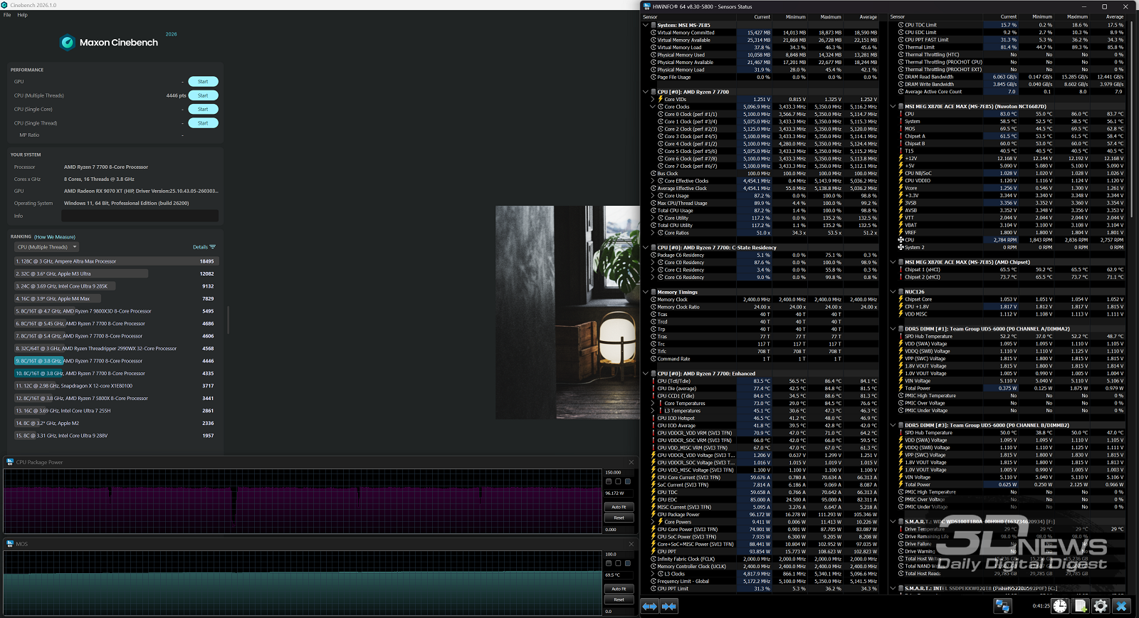Click the Details filter icon in Ranking
Screen dimensions: 1139x618
pyautogui.click(x=212, y=247)
